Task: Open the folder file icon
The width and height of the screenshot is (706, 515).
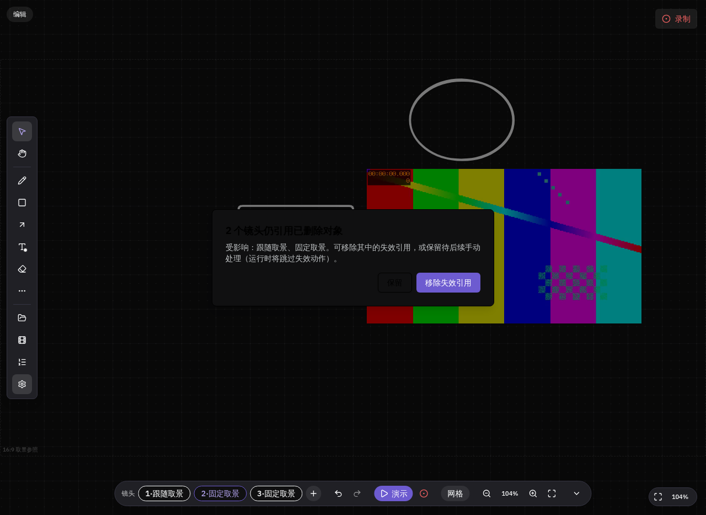Action: click(x=22, y=318)
